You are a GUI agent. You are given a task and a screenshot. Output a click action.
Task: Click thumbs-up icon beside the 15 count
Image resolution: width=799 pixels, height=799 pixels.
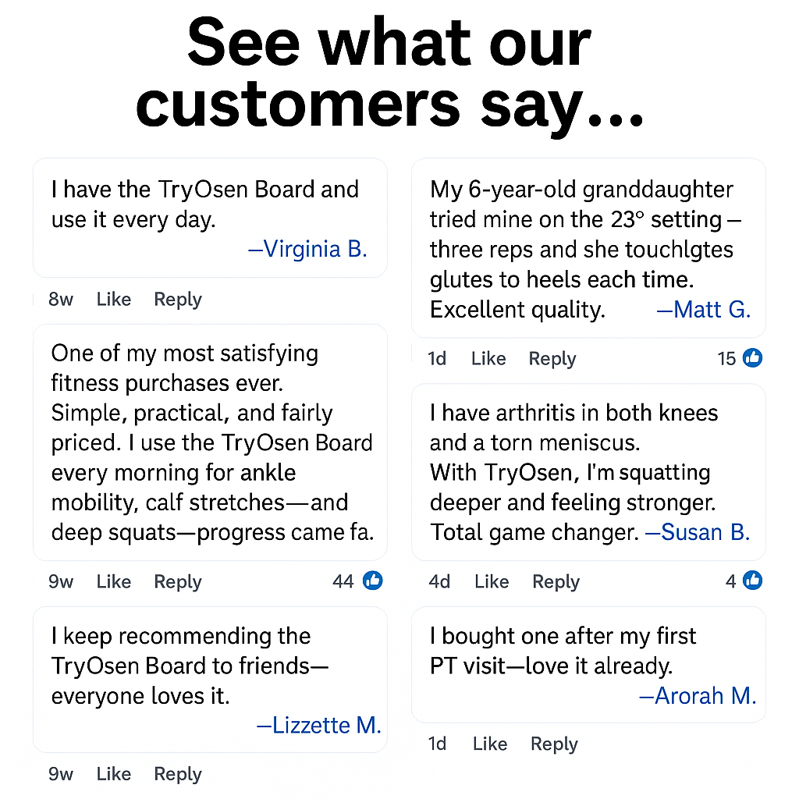coord(752,358)
